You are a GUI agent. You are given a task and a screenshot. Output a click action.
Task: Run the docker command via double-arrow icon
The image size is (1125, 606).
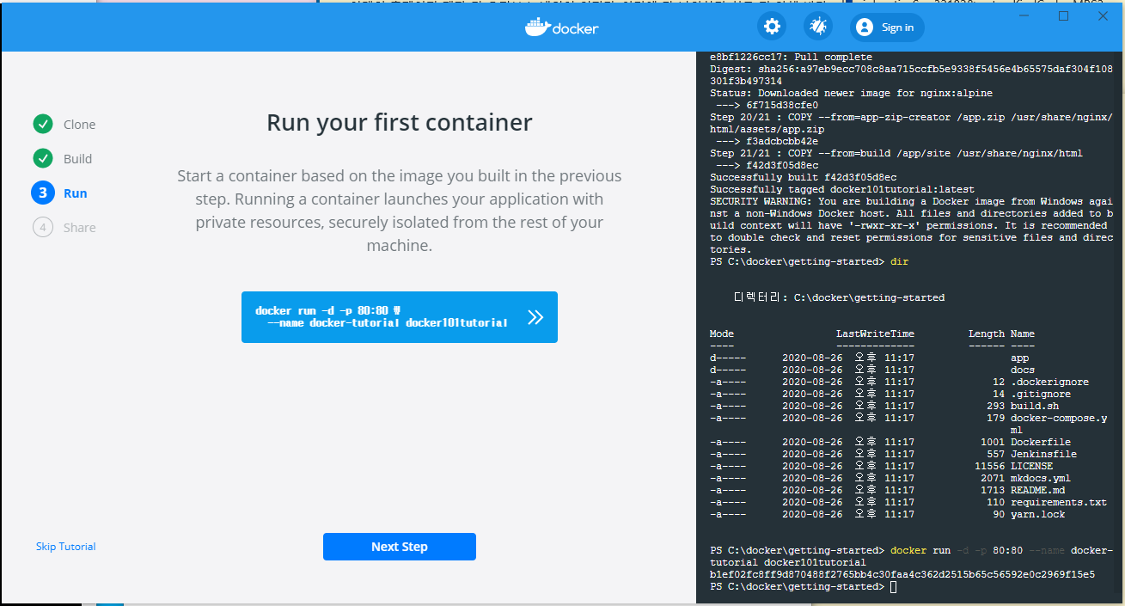click(535, 317)
